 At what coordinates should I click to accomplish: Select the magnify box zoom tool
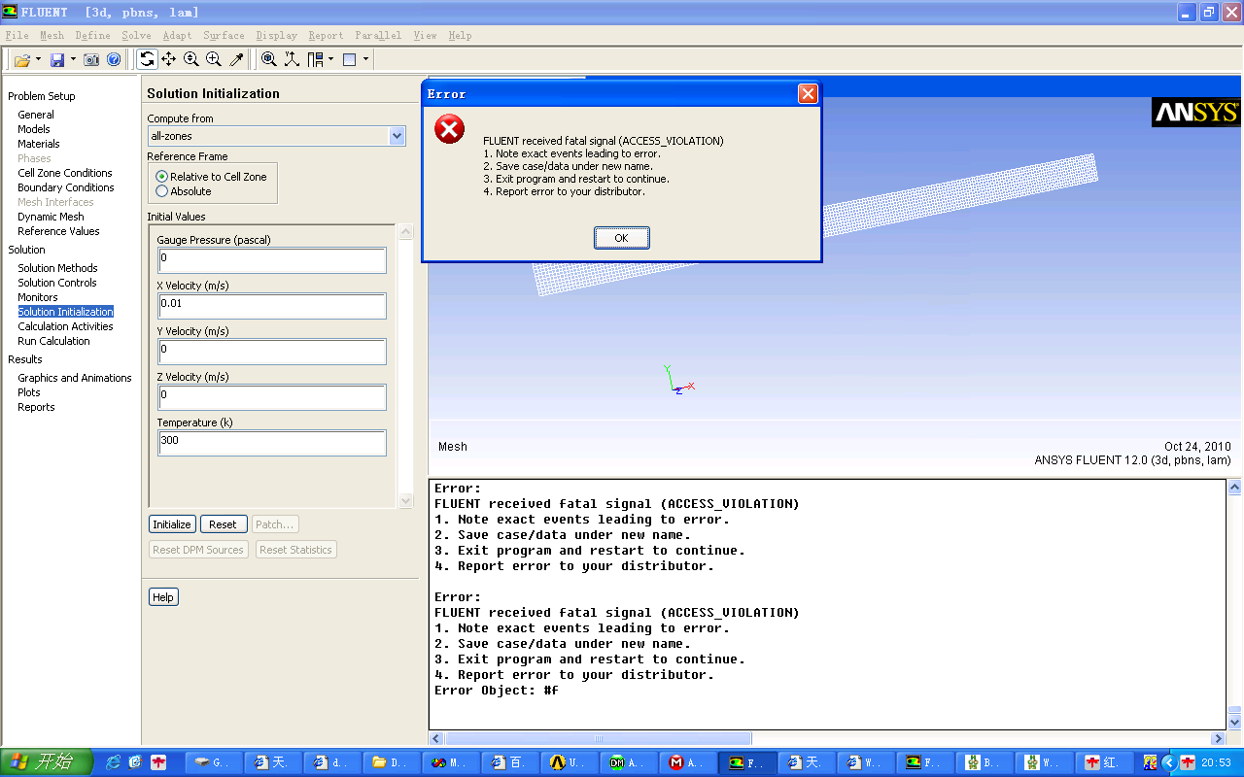214,59
